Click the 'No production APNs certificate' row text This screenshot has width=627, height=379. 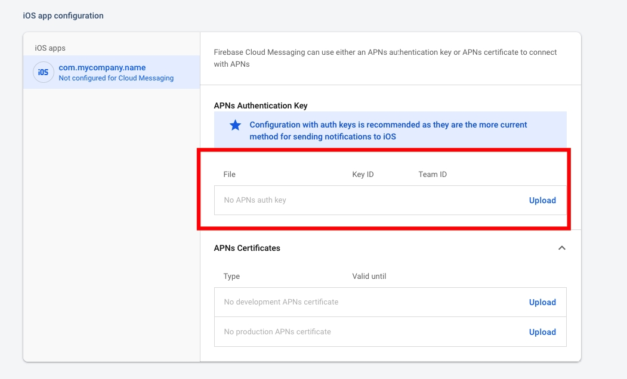(277, 332)
